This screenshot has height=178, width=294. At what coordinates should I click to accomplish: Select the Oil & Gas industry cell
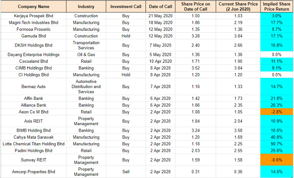tap(86, 55)
